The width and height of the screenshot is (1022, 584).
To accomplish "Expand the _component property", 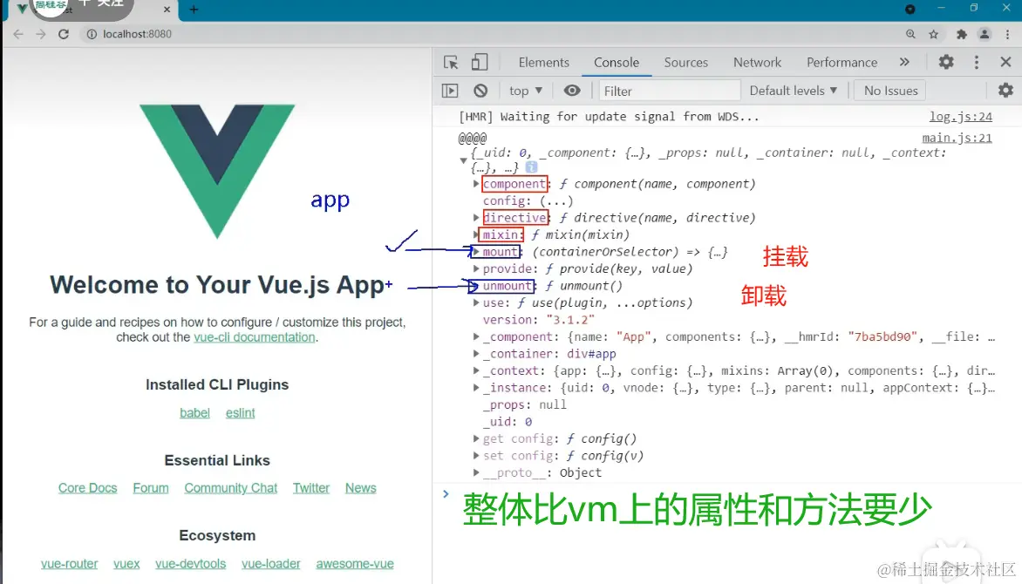I will [476, 337].
